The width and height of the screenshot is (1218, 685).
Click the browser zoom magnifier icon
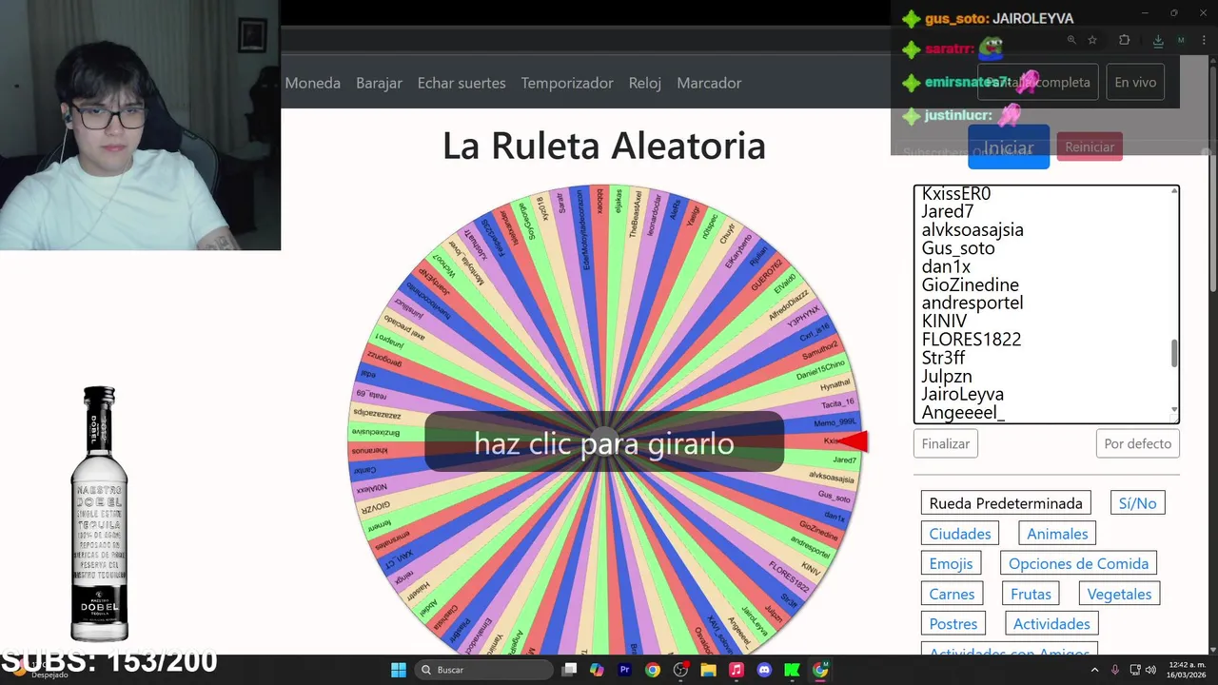pyautogui.click(x=1071, y=40)
